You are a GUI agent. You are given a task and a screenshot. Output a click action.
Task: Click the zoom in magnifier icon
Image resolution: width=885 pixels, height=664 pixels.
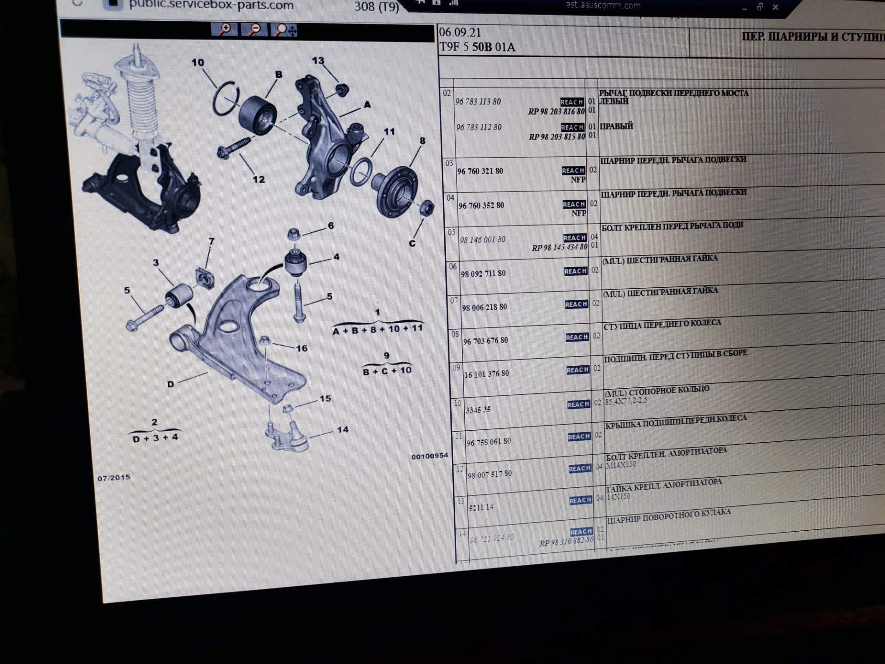click(x=224, y=30)
